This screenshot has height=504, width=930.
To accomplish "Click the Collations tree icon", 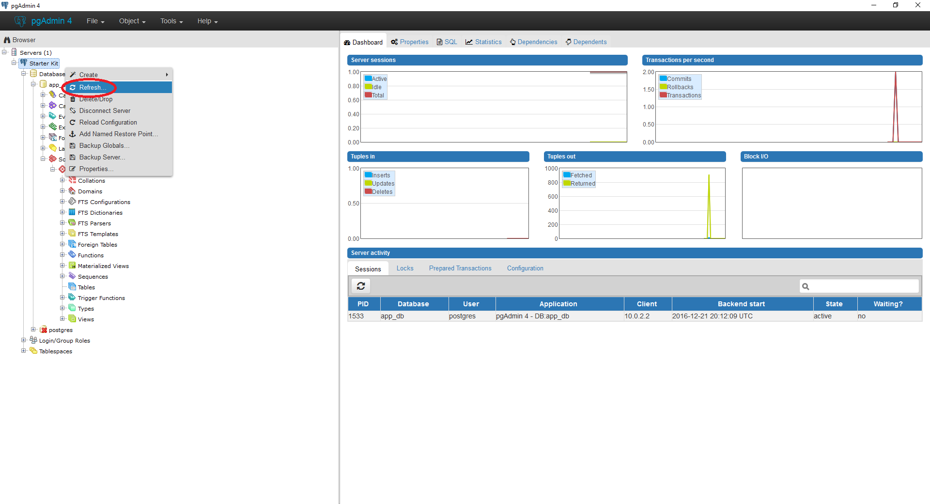I will click(x=72, y=180).
